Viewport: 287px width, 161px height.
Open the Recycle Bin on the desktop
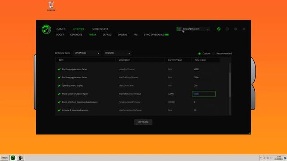click(x=51, y=6)
